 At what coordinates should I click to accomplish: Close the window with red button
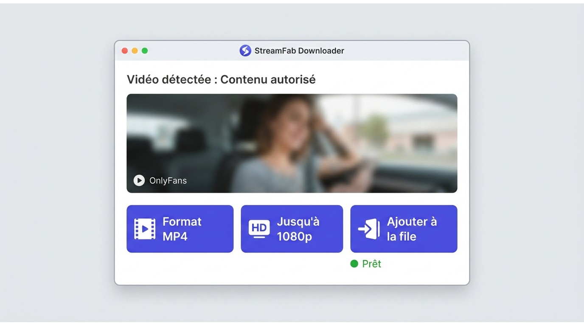tap(125, 51)
